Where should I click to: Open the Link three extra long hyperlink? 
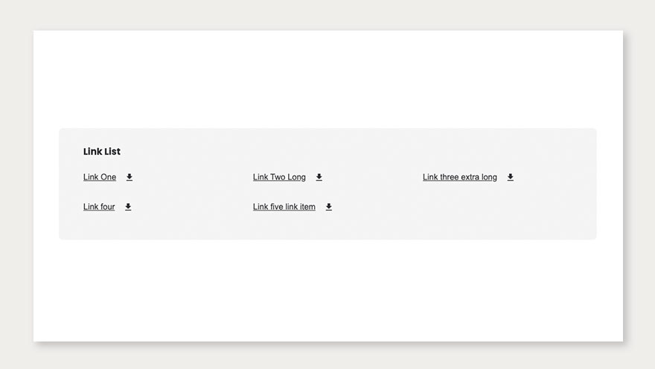coord(459,177)
